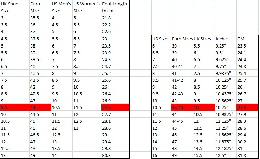
Task: Select the 'UK Sizes' header cell
Action: [204, 39]
